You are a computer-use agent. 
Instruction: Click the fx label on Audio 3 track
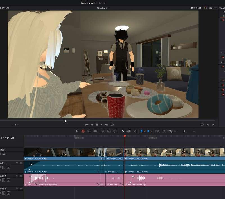17,189
